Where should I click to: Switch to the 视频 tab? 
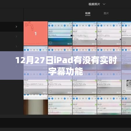(x=88, y=13)
